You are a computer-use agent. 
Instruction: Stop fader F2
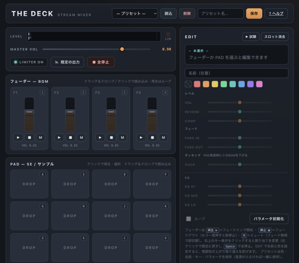tap(70, 138)
